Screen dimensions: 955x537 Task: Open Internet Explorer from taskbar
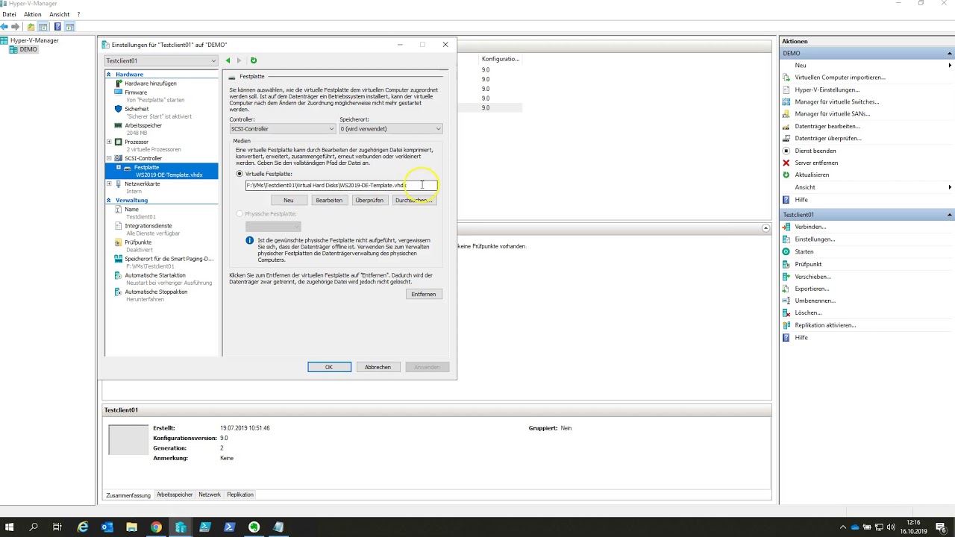pyautogui.click(x=83, y=527)
